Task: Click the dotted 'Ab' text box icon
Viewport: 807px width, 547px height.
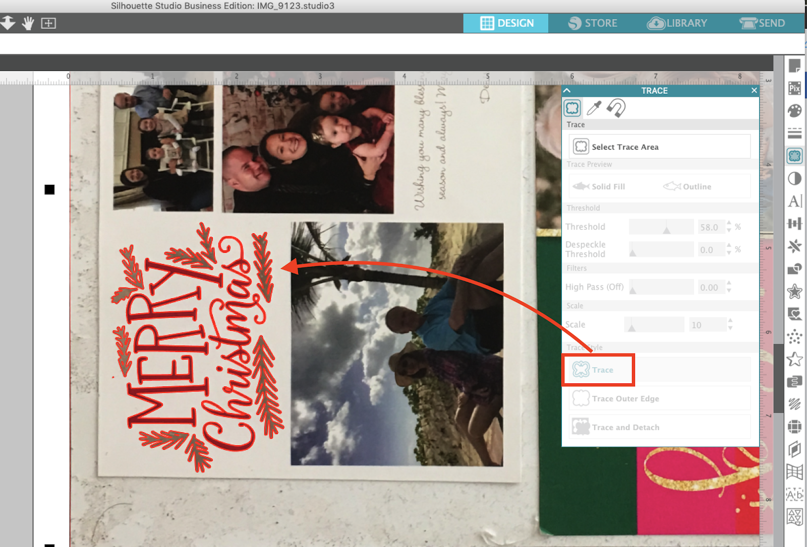Action: tap(794, 495)
